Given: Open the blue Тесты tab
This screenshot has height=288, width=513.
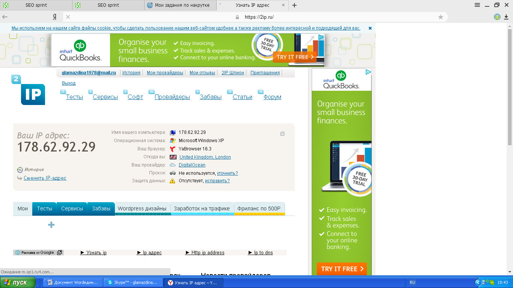Looking at the screenshot, I should 44,208.
